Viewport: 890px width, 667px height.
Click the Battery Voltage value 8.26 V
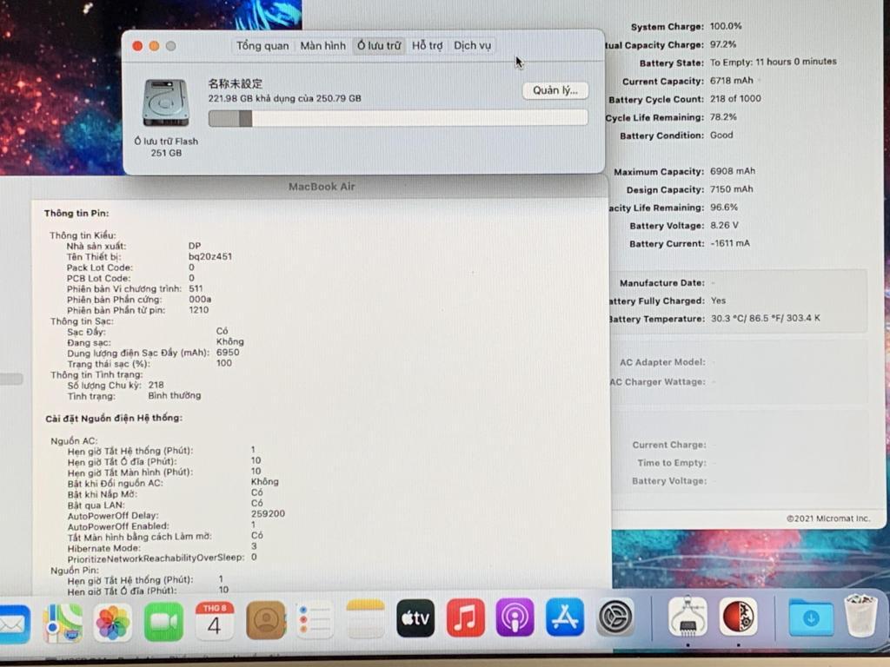[x=724, y=226]
